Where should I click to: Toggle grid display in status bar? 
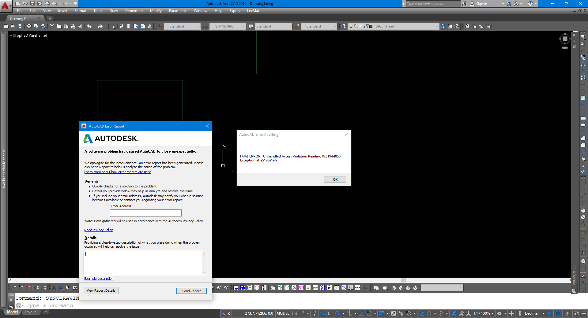click(x=295, y=313)
